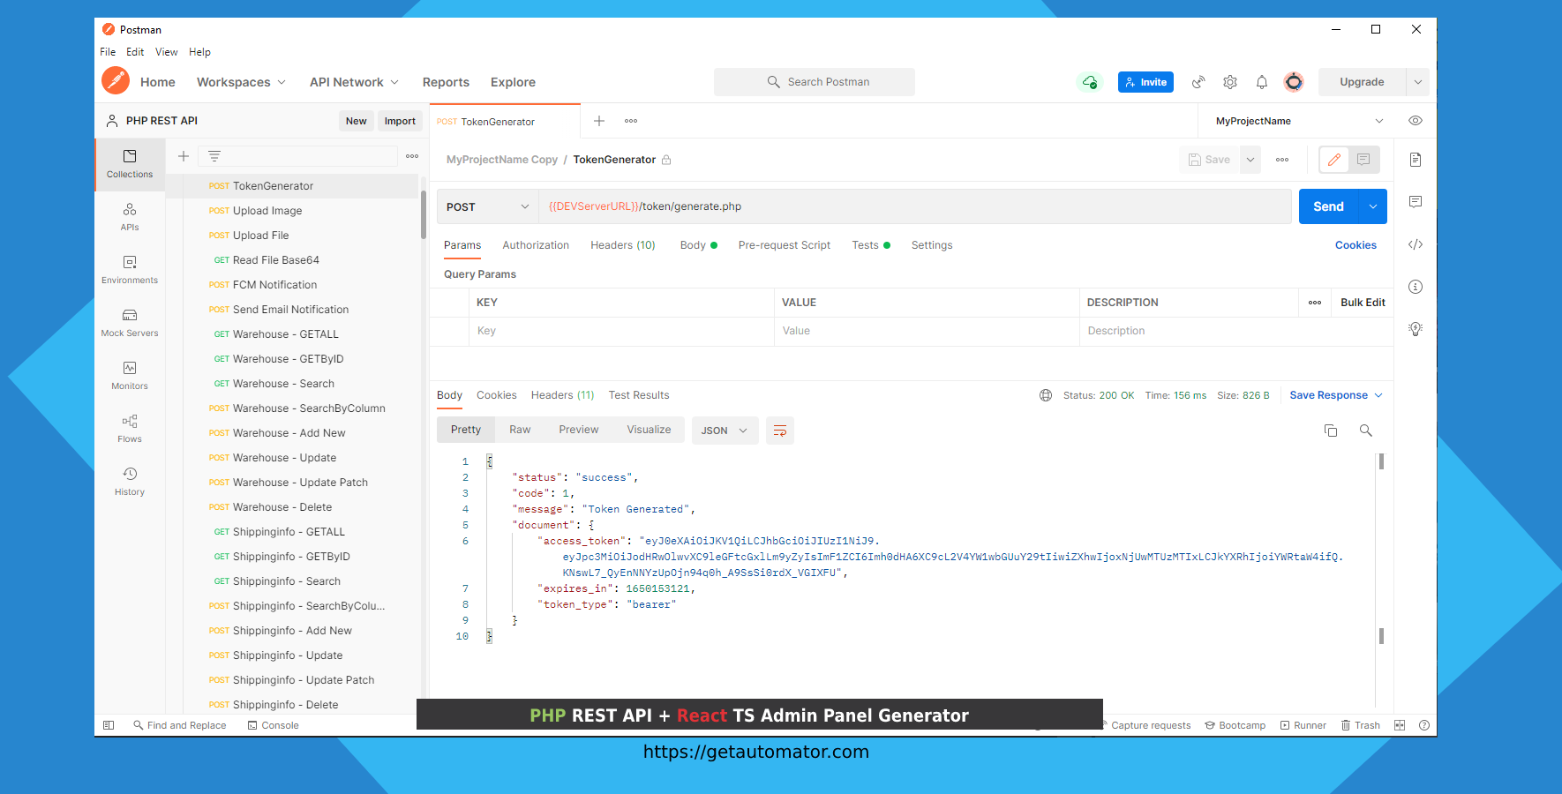Click Bulk Edit for query params
1562x794 pixels.
pyautogui.click(x=1363, y=303)
